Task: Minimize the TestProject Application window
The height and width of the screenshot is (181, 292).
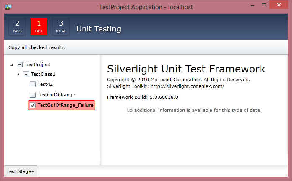Action: (x=253, y=5)
